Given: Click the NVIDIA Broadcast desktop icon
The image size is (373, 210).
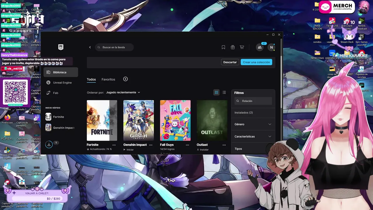Looking at the screenshot, I should pyautogui.click(x=362, y=24).
